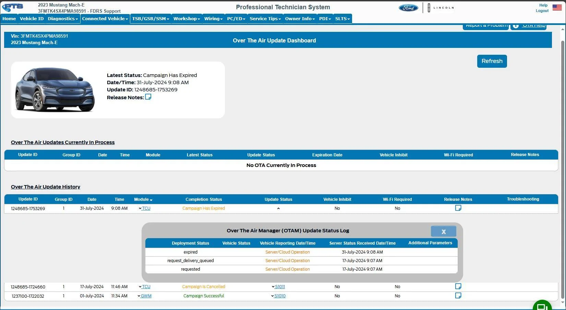566x310 pixels.
Task: Click Over The Air Updates Currently In Process heading
Action: point(63,142)
